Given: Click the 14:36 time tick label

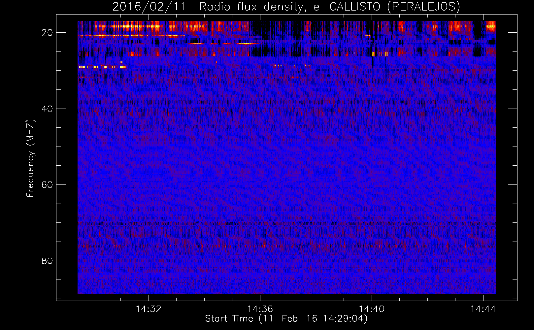Looking at the screenshot, I should 260,309.
